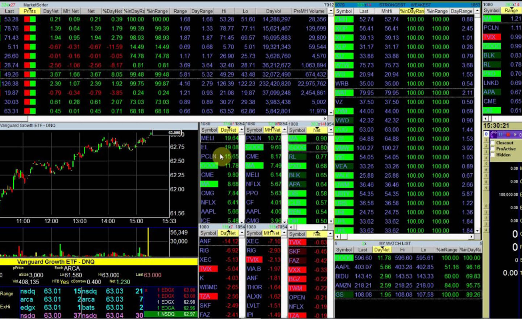Click the DayVol column header in MarketSorter

[273, 11]
